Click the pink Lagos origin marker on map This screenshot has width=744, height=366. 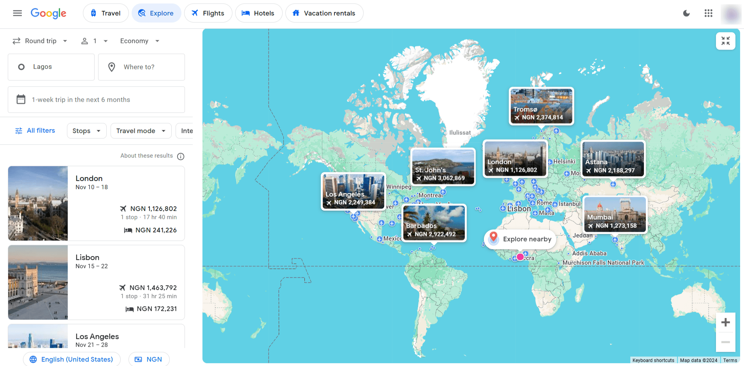pos(520,257)
